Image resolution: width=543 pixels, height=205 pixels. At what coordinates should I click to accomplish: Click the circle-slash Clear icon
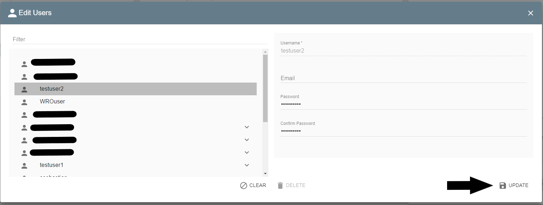243,185
